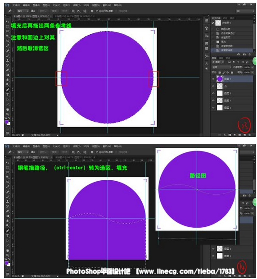This screenshot has width=257, height=279.
Task: Open opacity 100% dropdown in top Layers panel
Action: [252, 67]
